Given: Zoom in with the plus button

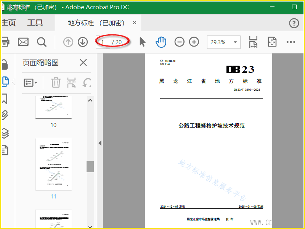Looking at the screenshot, I should [194, 42].
